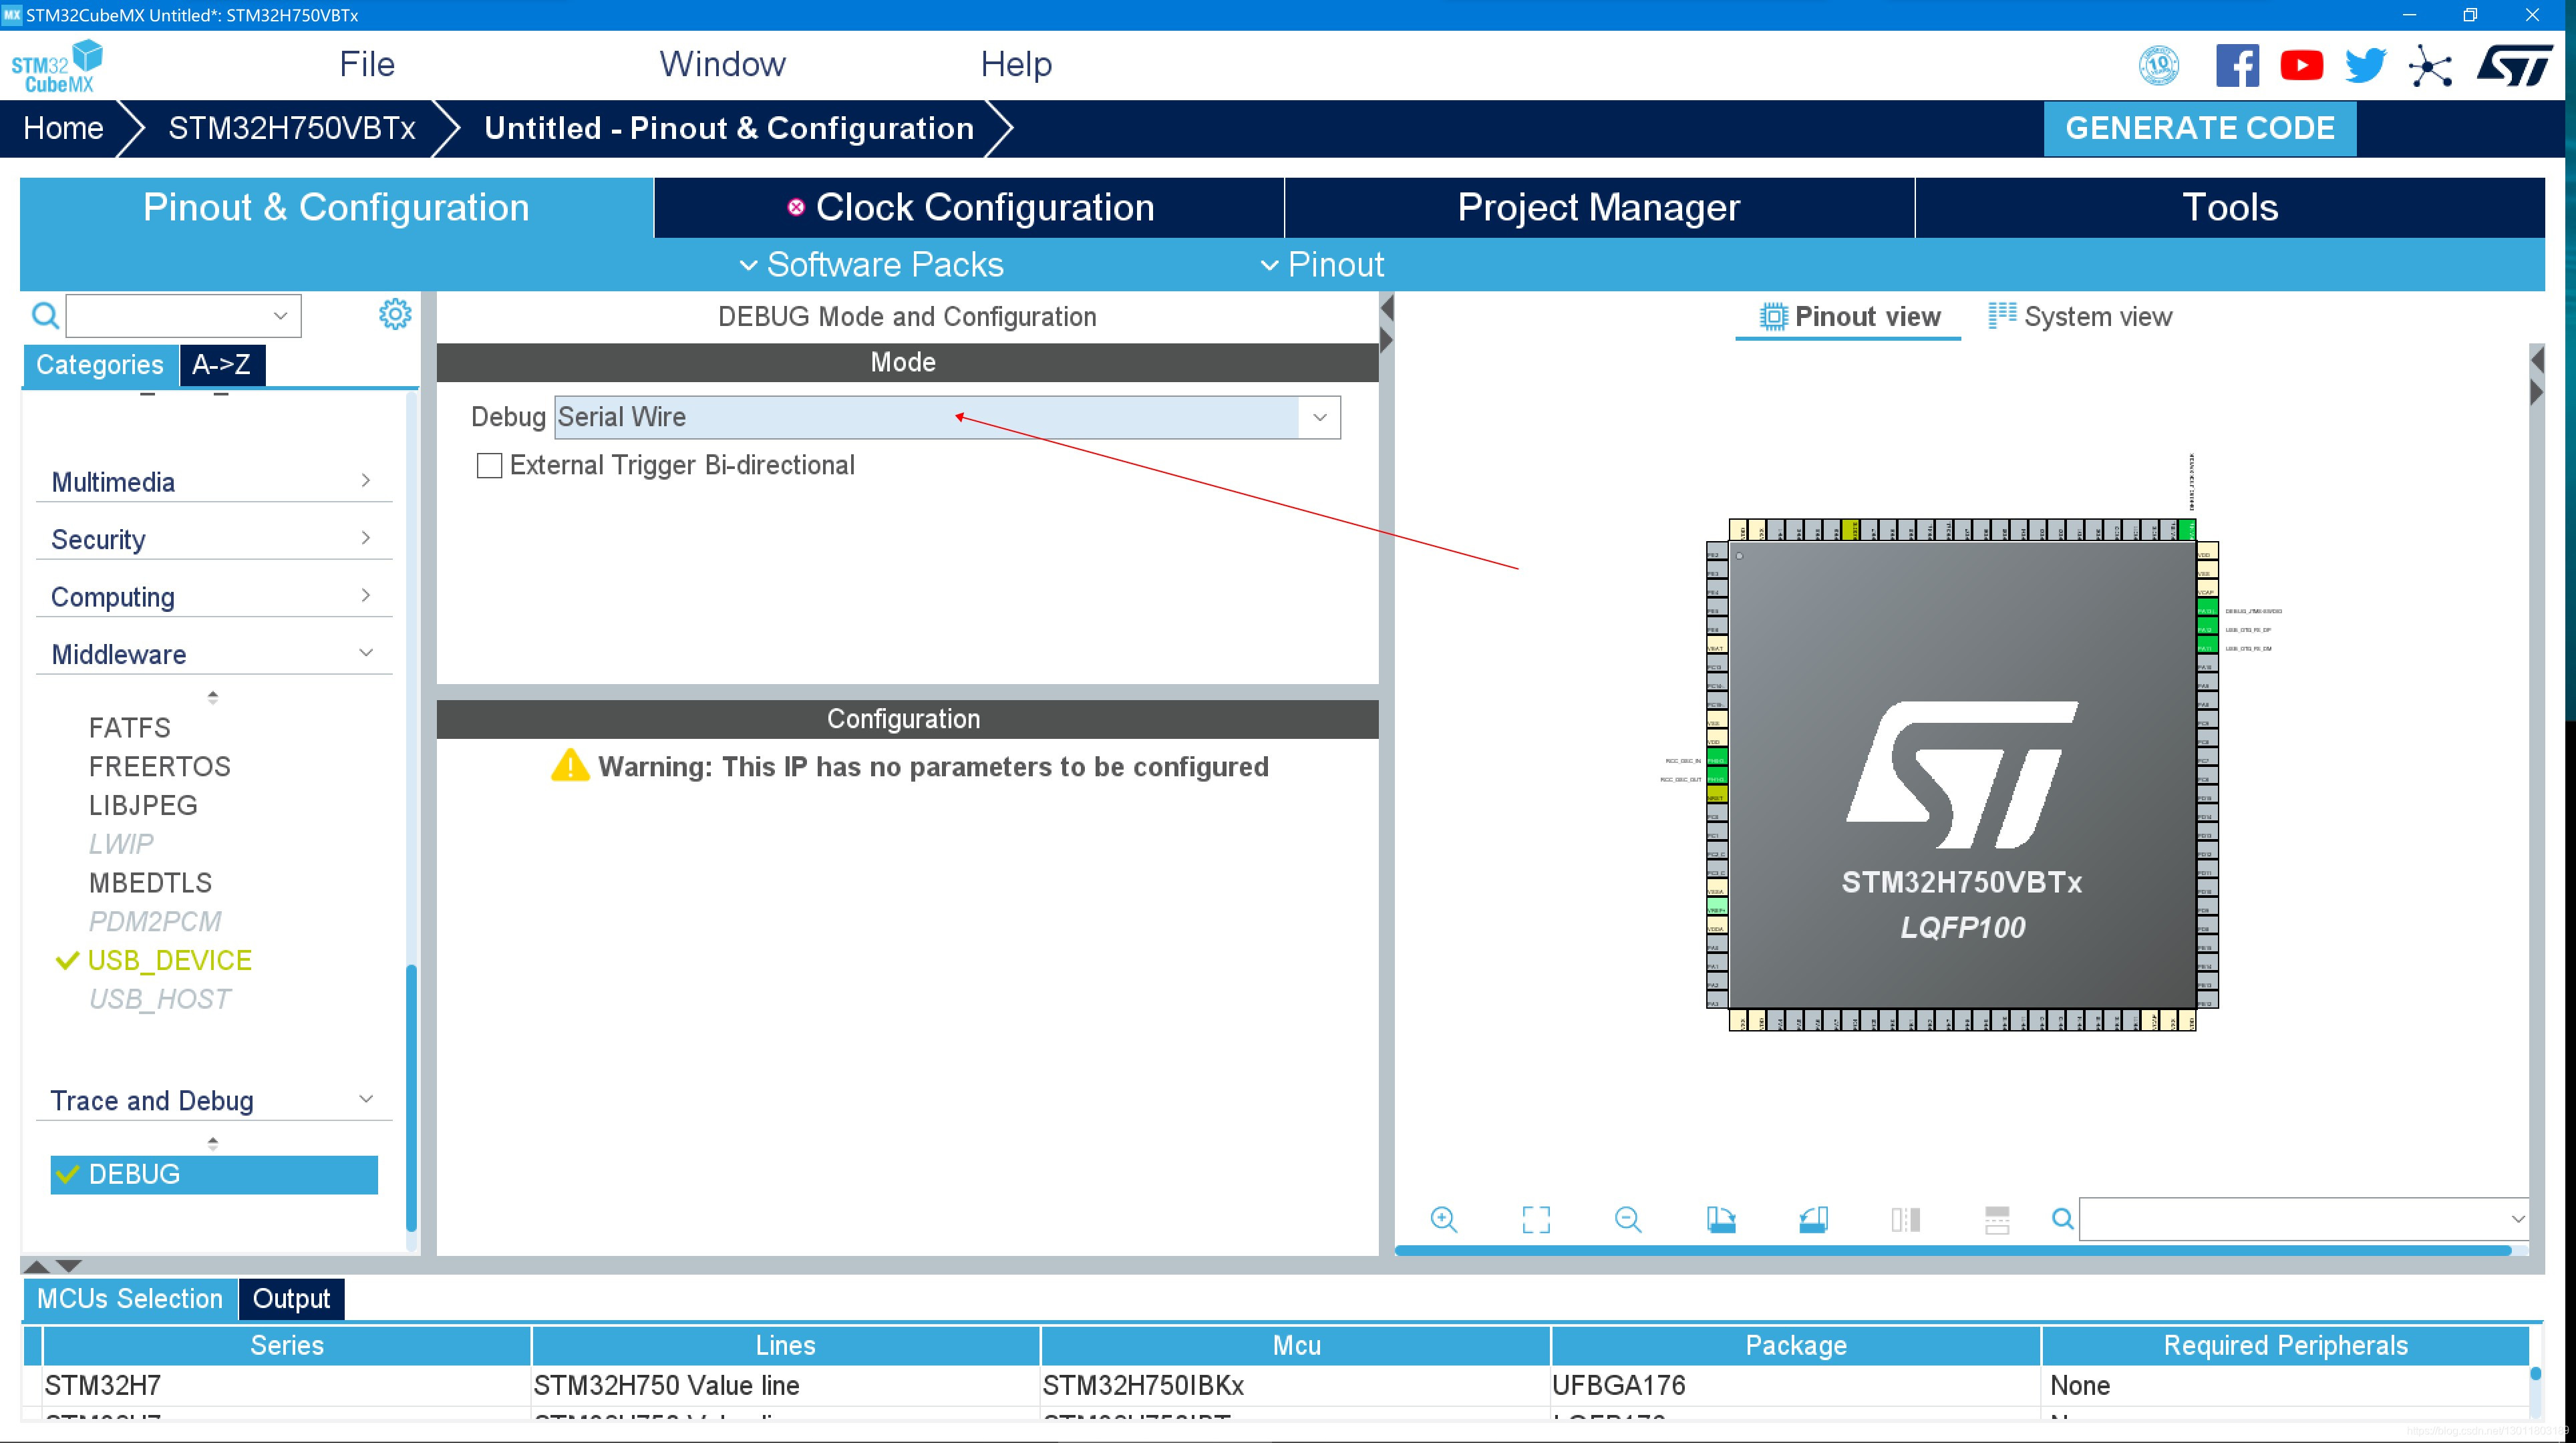The width and height of the screenshot is (2576, 1443).
Task: Select the Pinout & Configuration tab
Action: (x=336, y=208)
